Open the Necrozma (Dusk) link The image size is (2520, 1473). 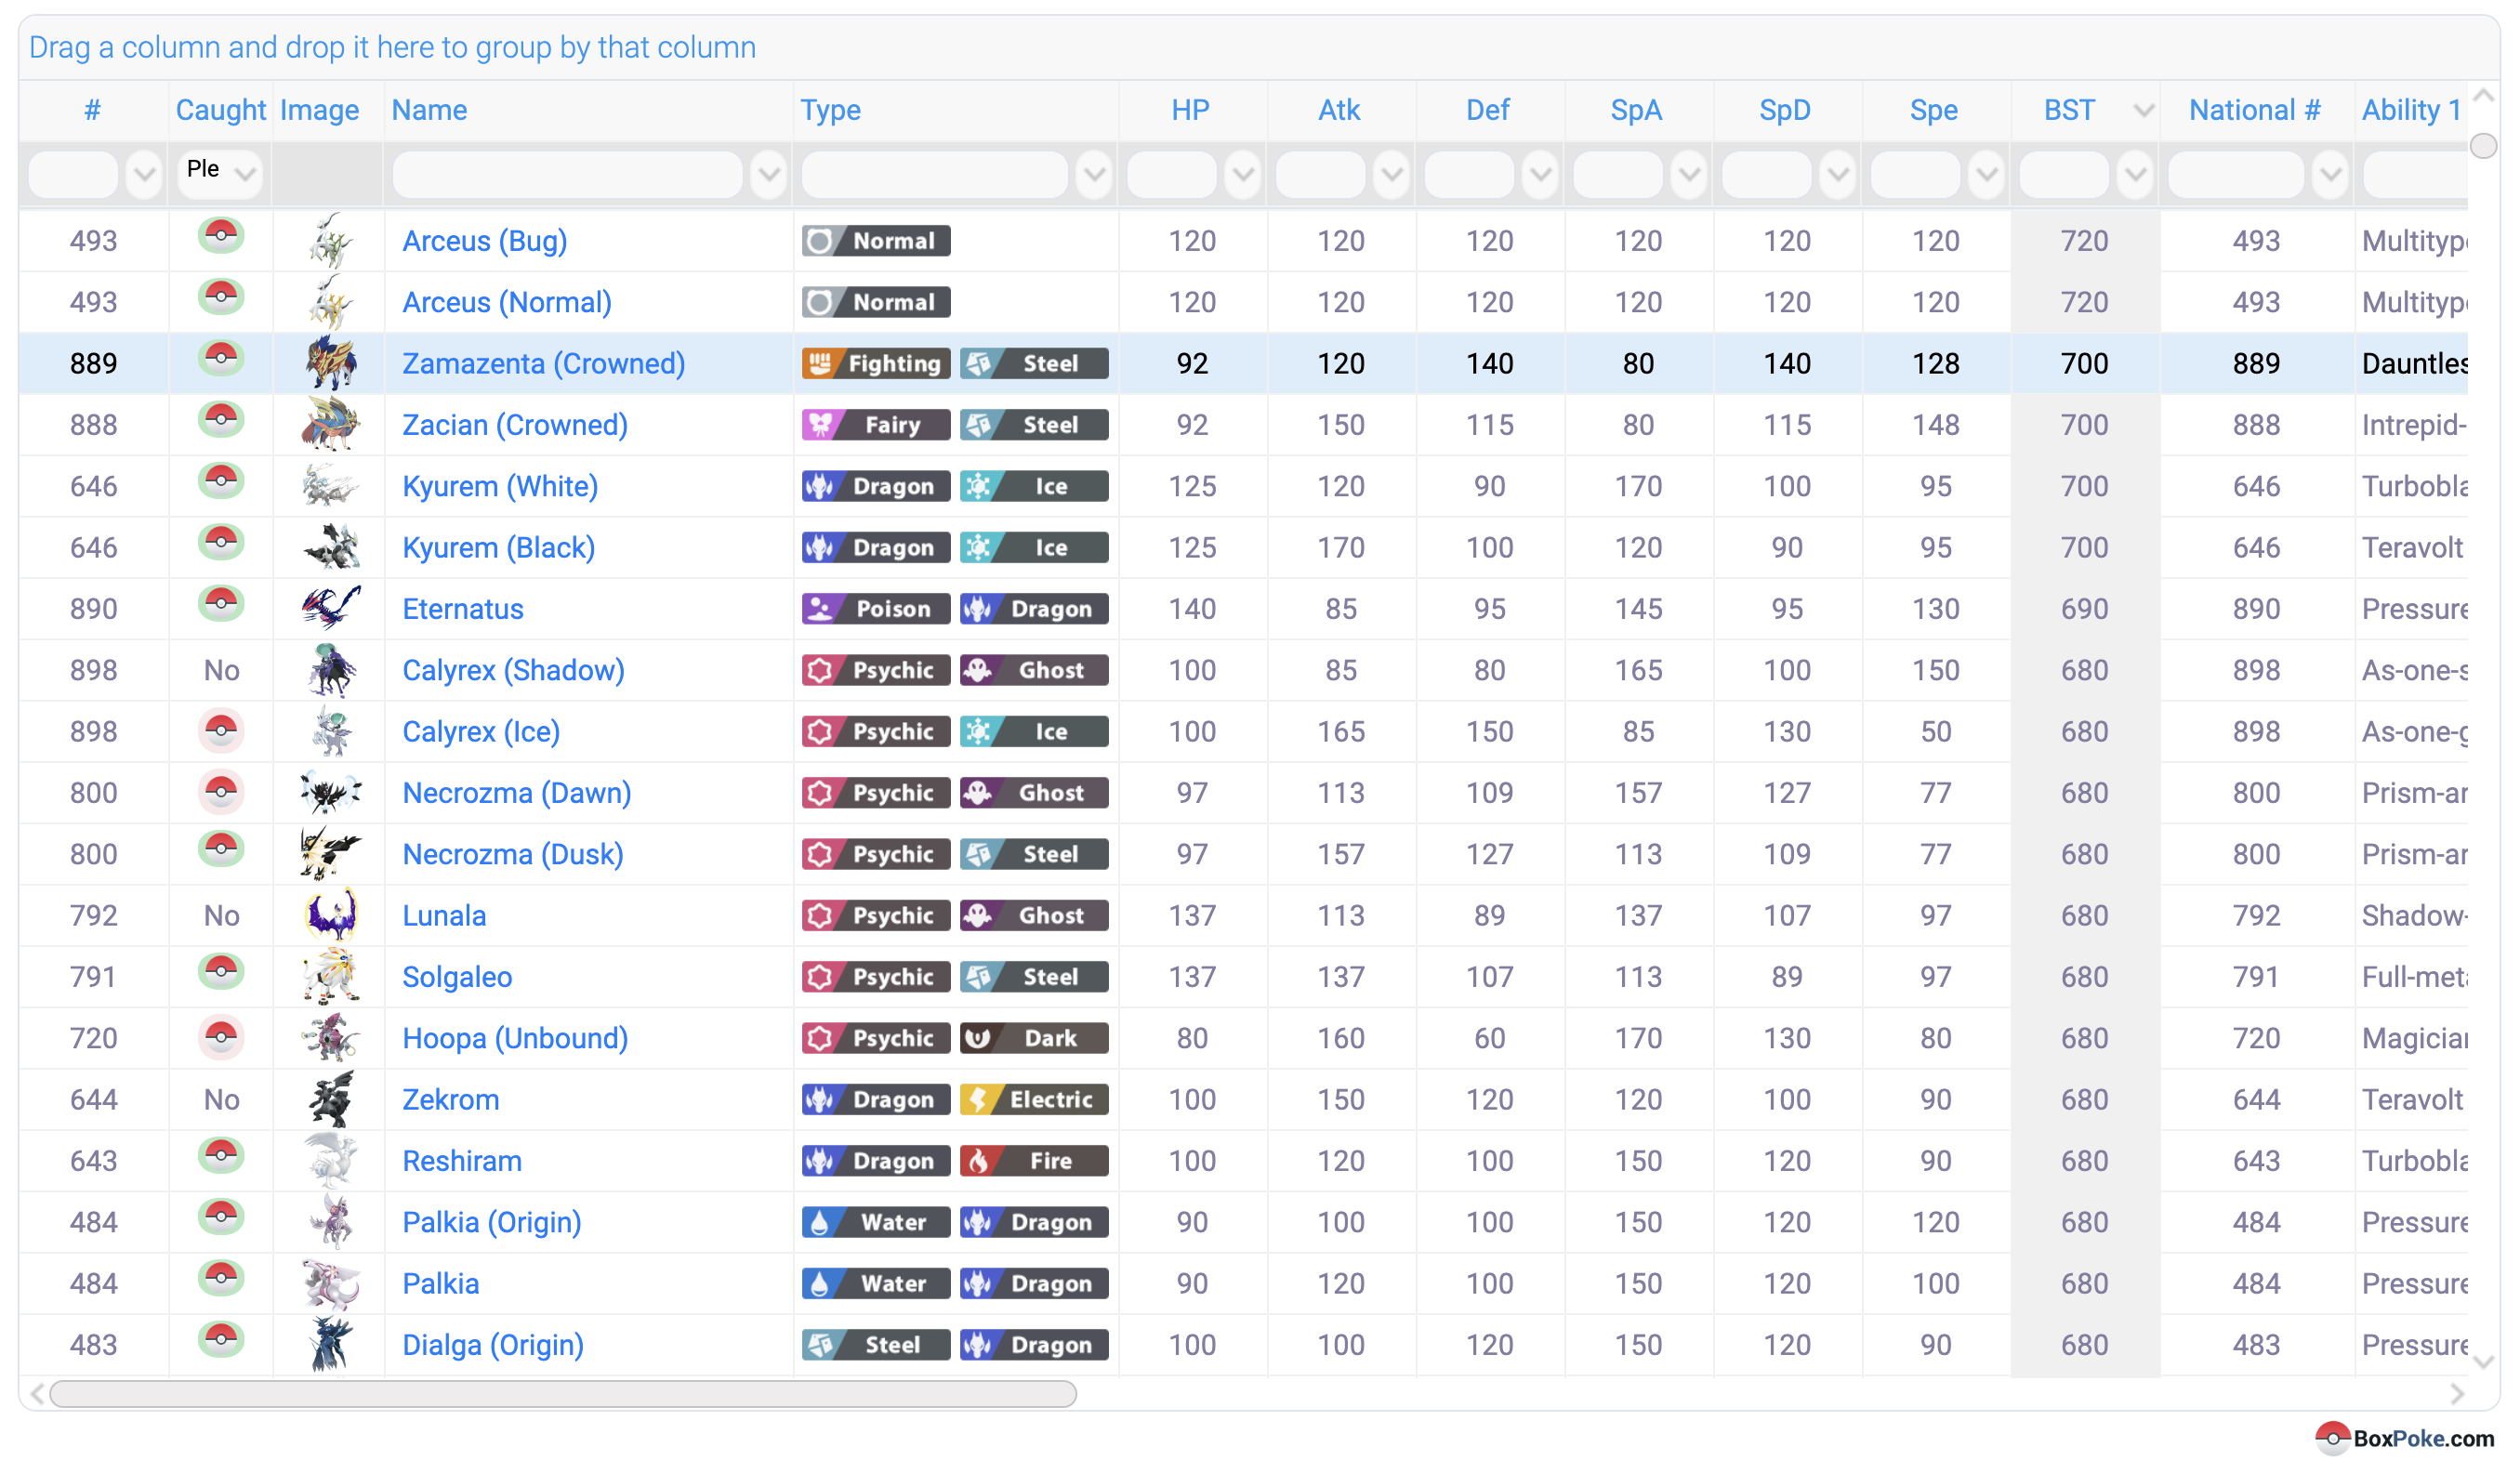[513, 854]
